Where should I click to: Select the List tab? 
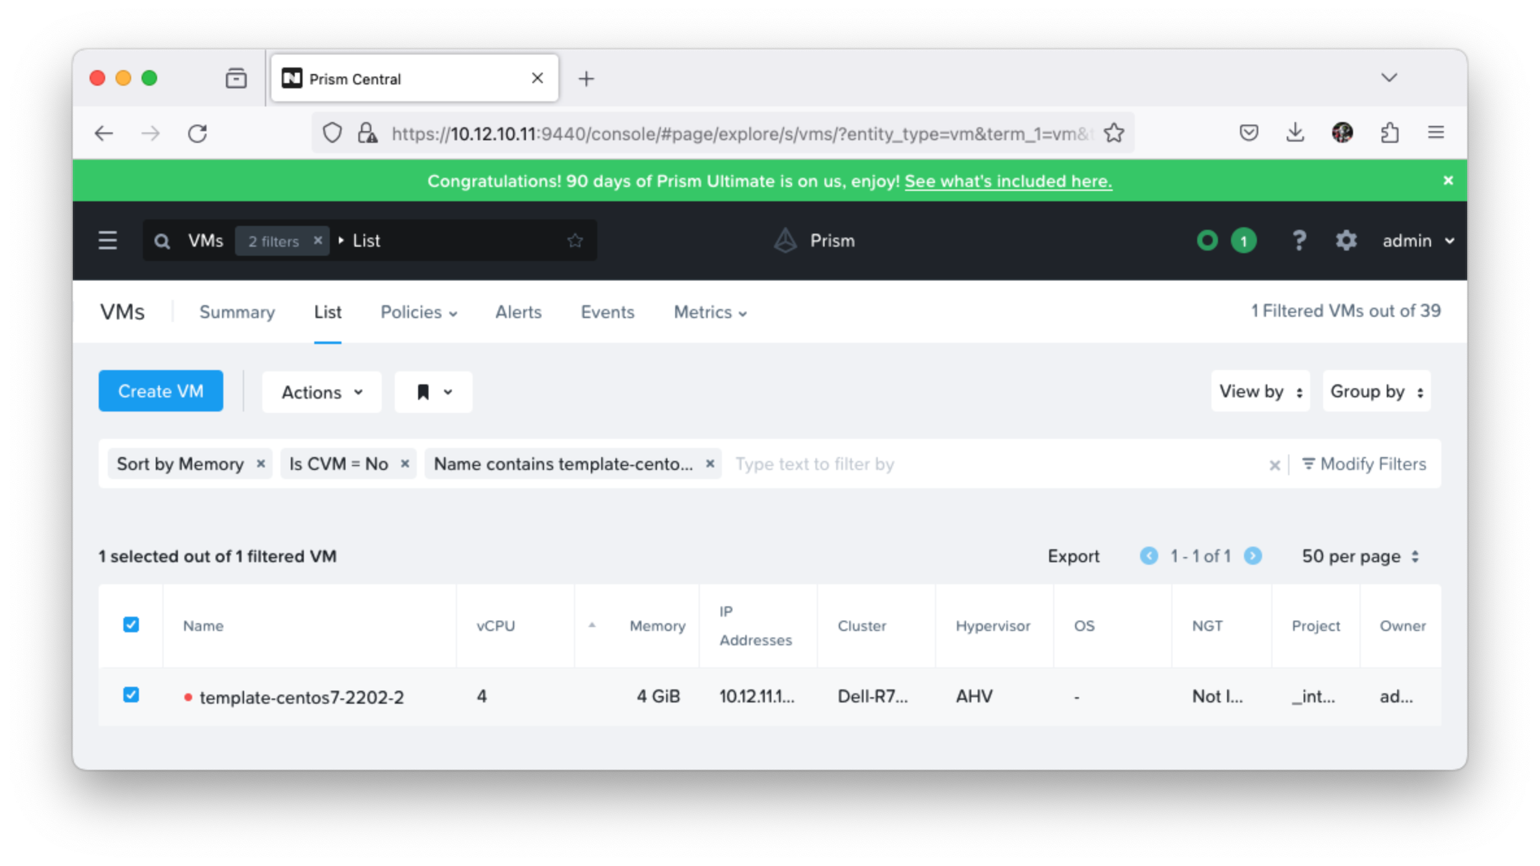[x=328, y=312]
